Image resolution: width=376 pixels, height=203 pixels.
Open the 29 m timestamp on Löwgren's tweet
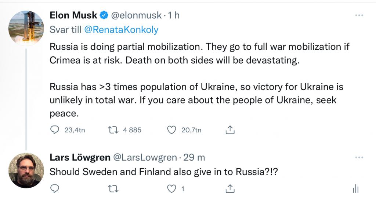pyautogui.click(x=194, y=158)
